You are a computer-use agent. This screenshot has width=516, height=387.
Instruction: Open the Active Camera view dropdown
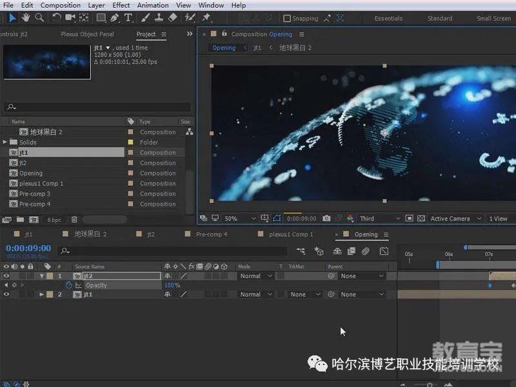point(455,219)
